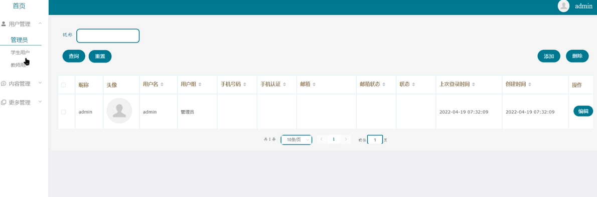The image size is (597, 197).
Task: Click the 查询 button
Action: pyautogui.click(x=74, y=56)
